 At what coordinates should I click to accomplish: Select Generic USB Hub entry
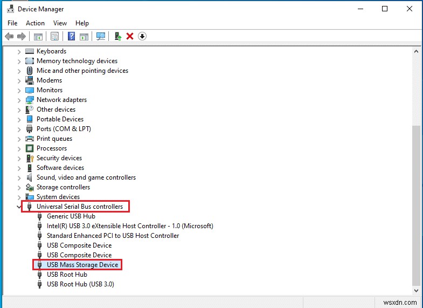71,216
